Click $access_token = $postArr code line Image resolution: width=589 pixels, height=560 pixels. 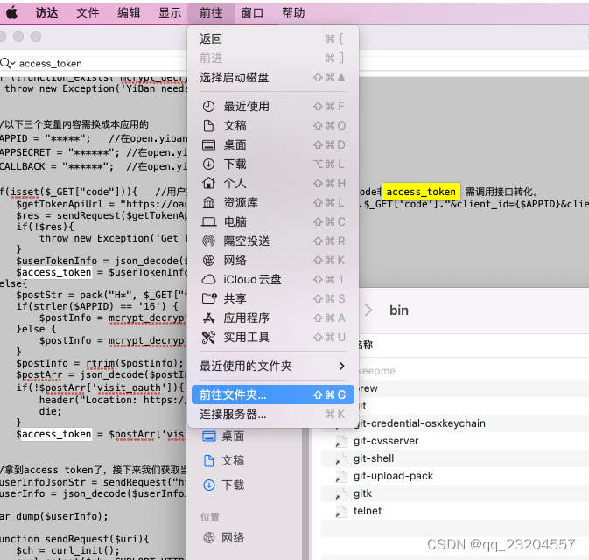pyautogui.click(x=101, y=435)
